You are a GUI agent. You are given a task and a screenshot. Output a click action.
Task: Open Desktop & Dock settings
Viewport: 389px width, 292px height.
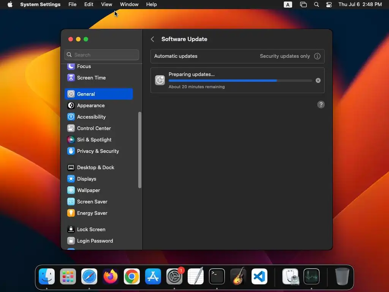pyautogui.click(x=98, y=168)
